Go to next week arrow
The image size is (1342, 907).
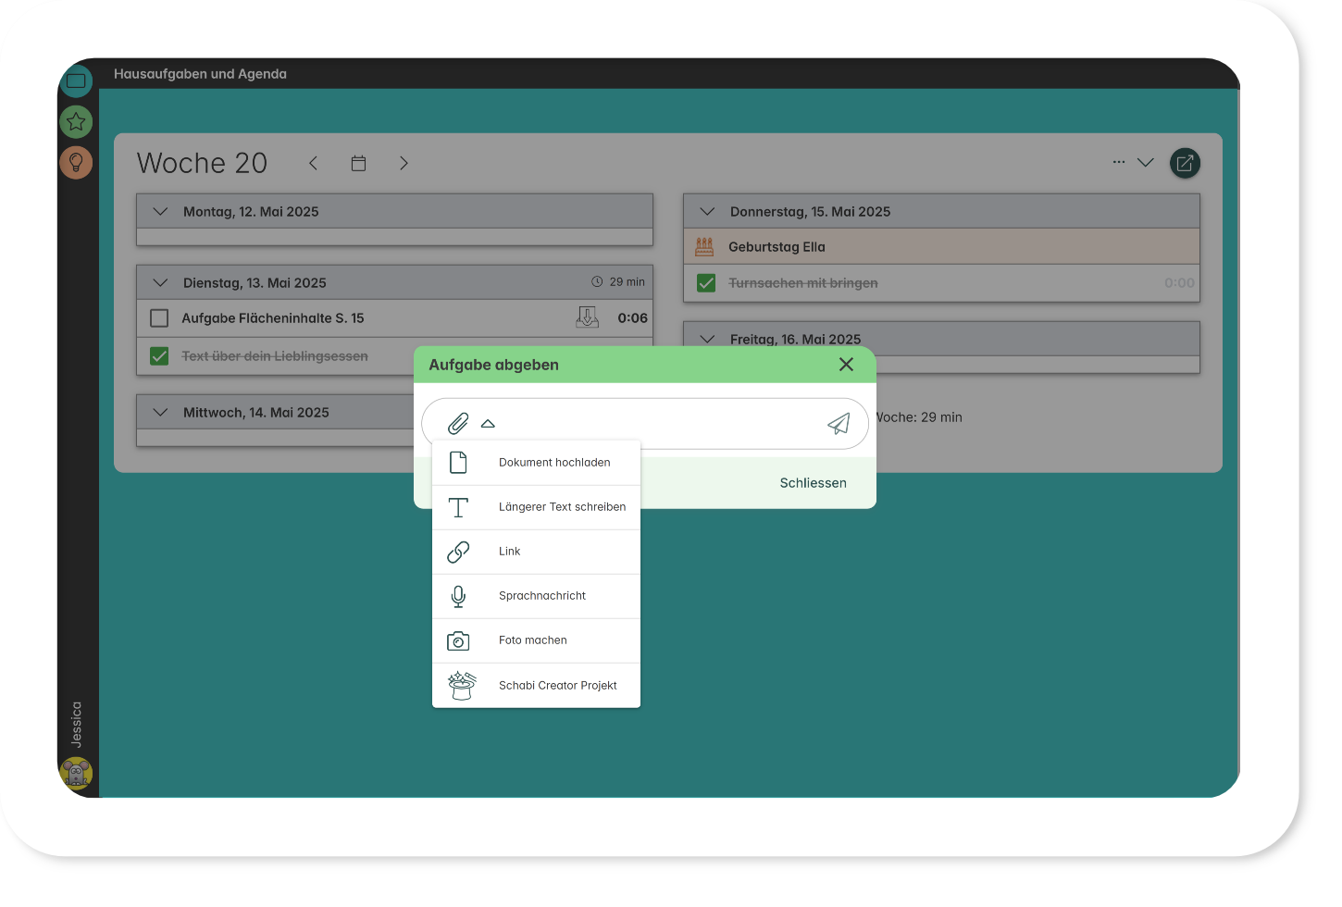[x=404, y=164]
